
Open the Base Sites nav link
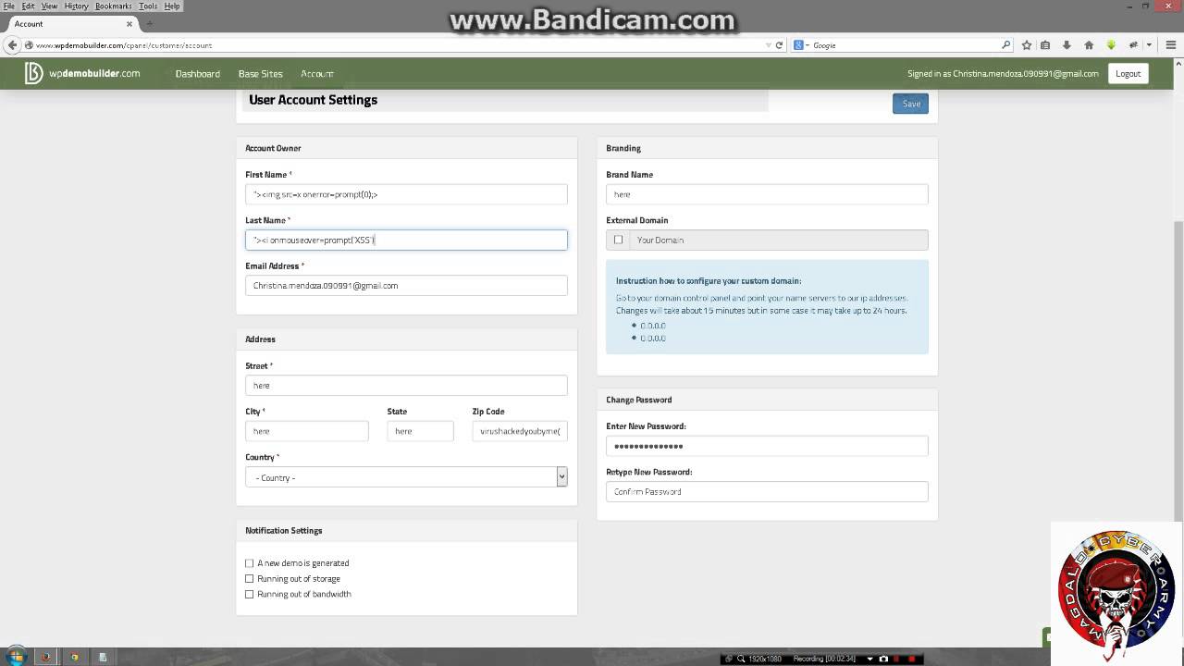(x=261, y=73)
